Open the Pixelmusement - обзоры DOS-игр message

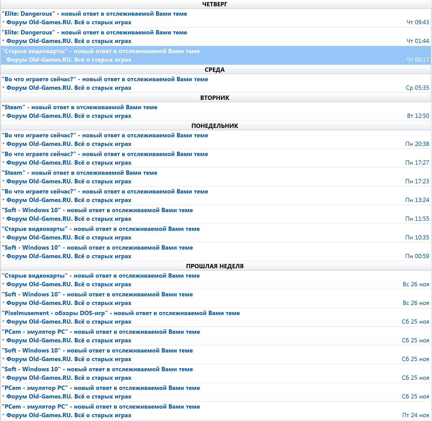click(216, 317)
